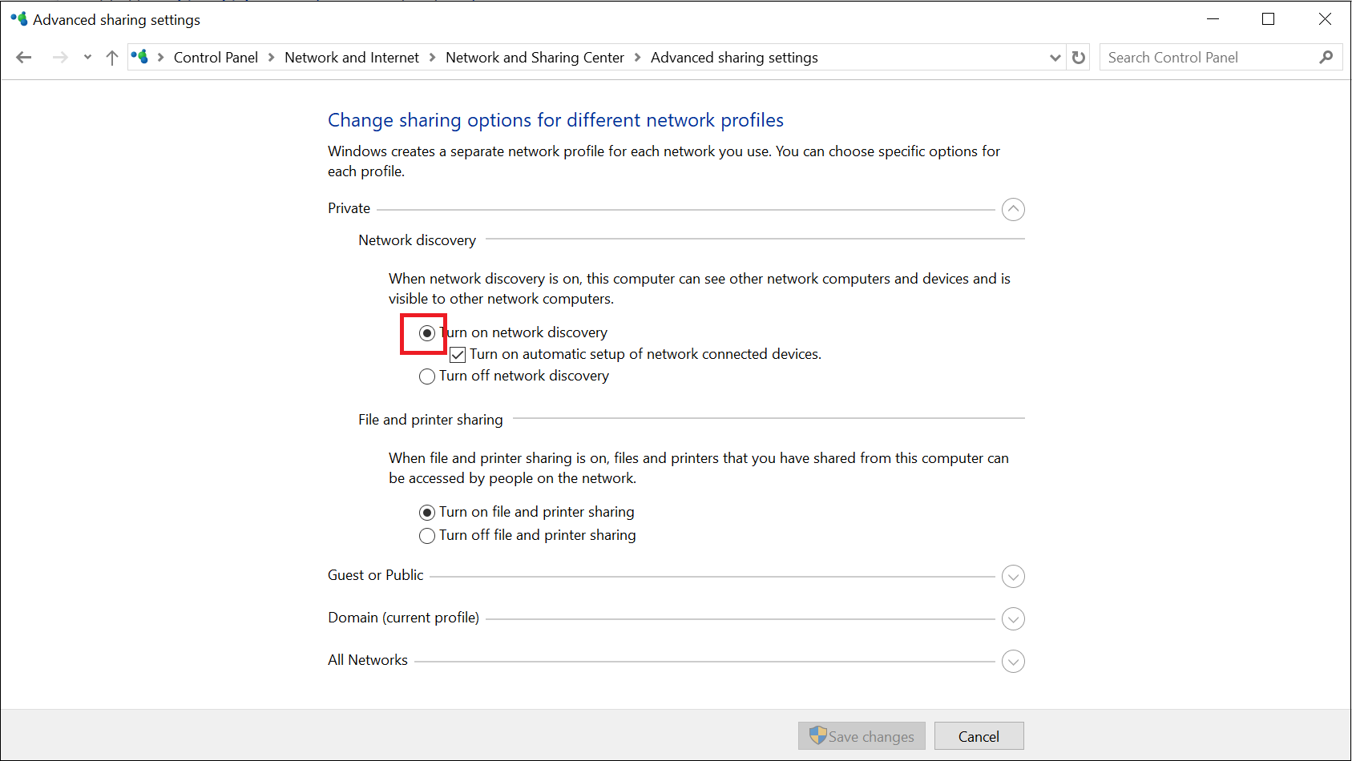Viewport: 1352px width, 761px height.
Task: Go to Network and Sharing Center breadcrumb
Action: coord(535,58)
